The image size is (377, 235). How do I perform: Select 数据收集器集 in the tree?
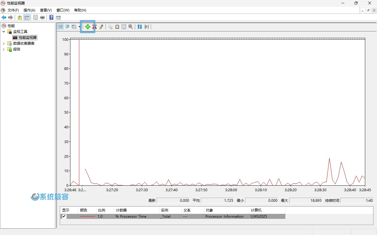(24, 43)
